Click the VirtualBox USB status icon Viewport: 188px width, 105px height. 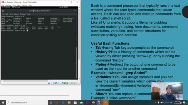point(58,83)
